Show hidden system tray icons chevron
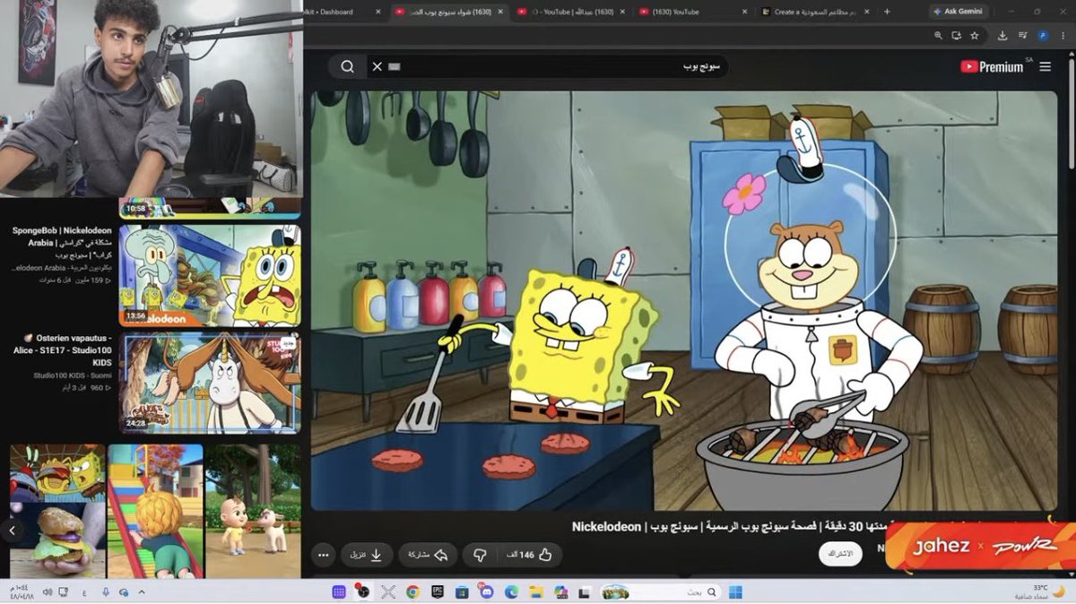Screen dimensions: 1076x604 tap(142, 591)
